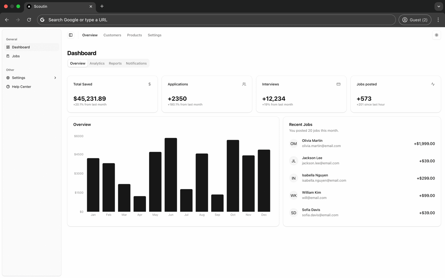Click the Jobs clipboard icon in sidebar
The image size is (445, 278).
coord(8,56)
